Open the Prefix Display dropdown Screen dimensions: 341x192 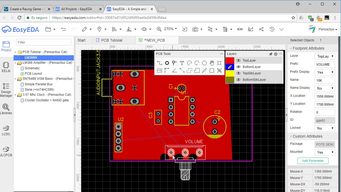325,72
